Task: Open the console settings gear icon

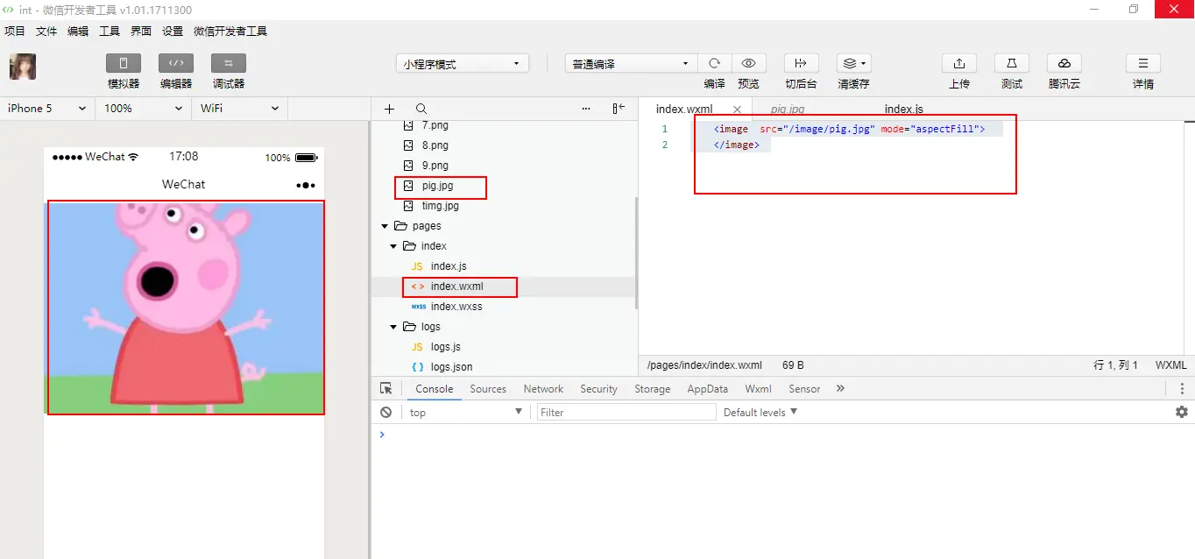Action: pos(1182,412)
